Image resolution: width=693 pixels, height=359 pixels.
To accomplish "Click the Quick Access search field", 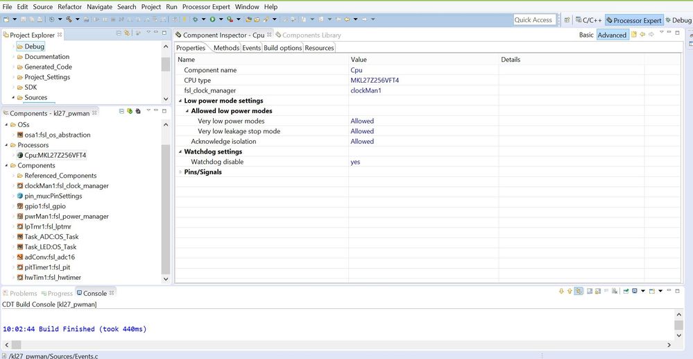I will (x=533, y=20).
